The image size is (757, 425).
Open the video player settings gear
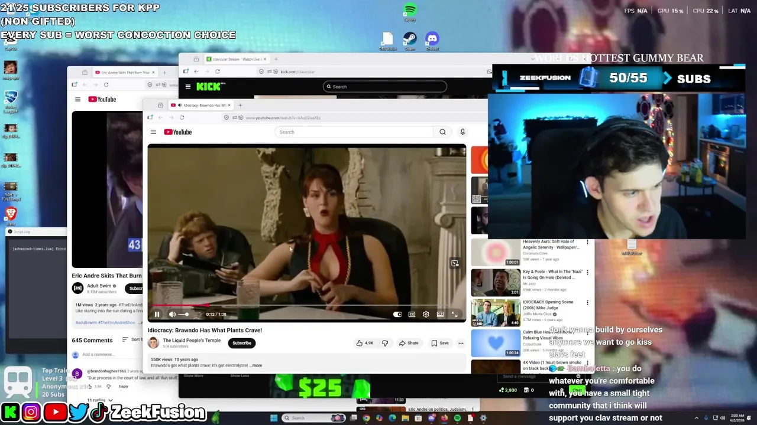click(x=426, y=315)
